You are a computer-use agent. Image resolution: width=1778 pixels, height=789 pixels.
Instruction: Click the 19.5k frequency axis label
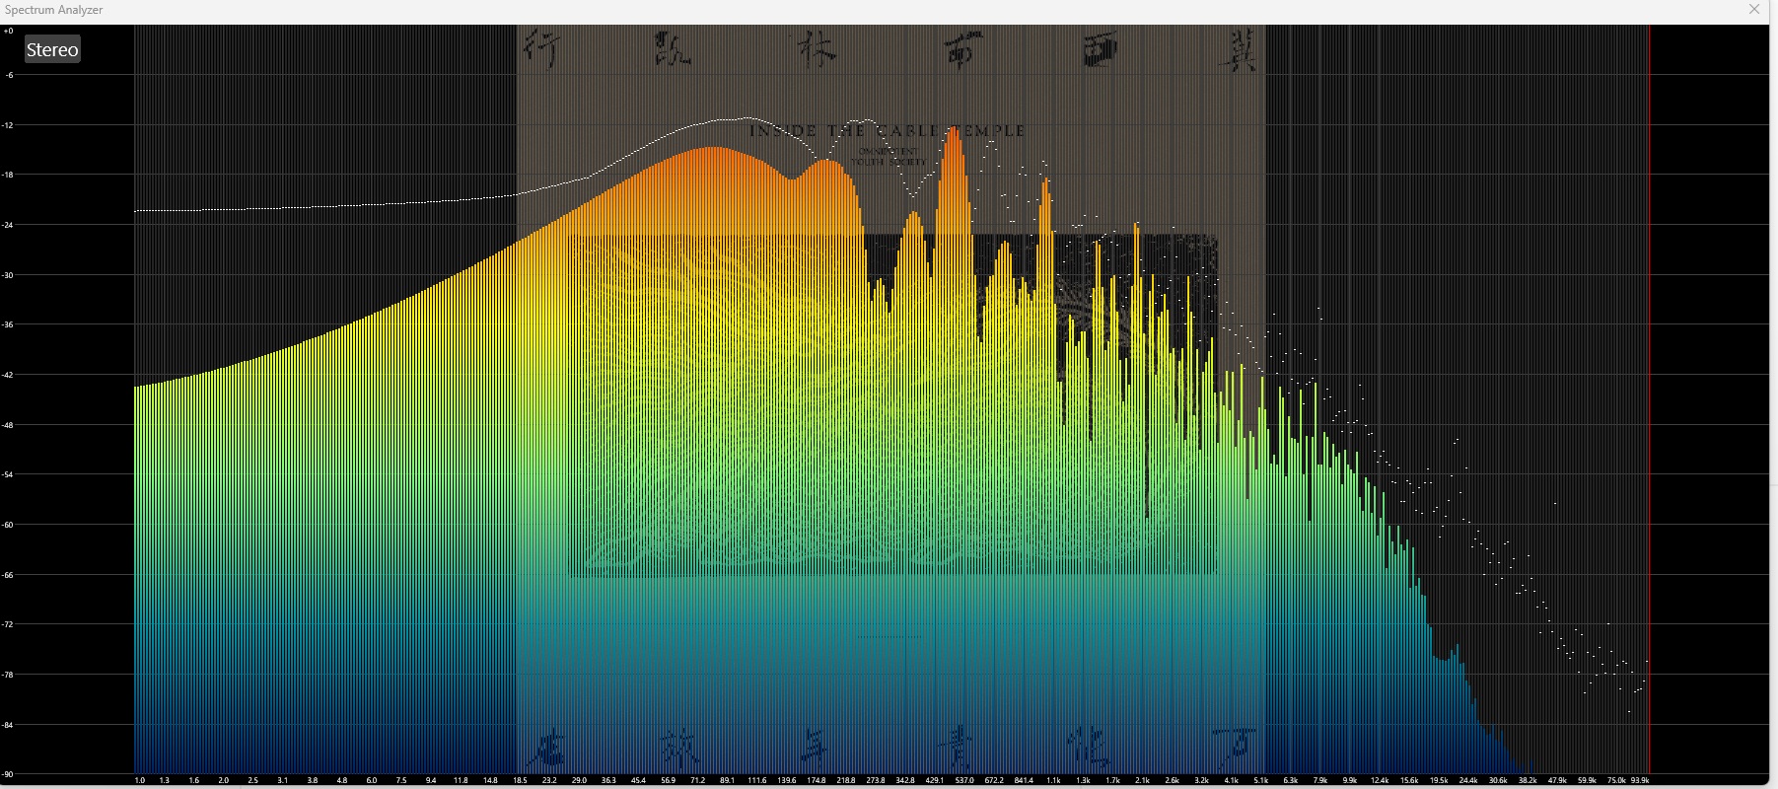pos(1438,780)
